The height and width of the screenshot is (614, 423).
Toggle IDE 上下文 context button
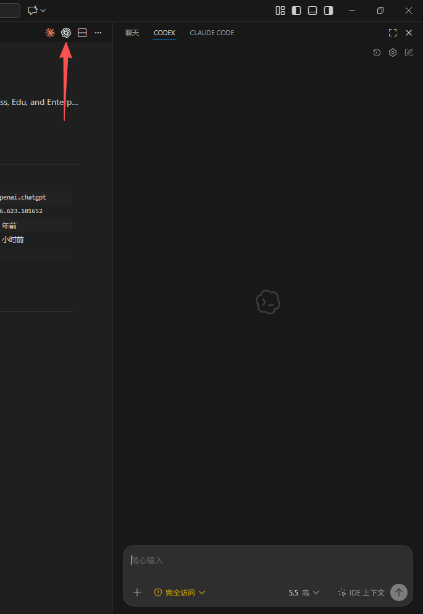click(362, 592)
